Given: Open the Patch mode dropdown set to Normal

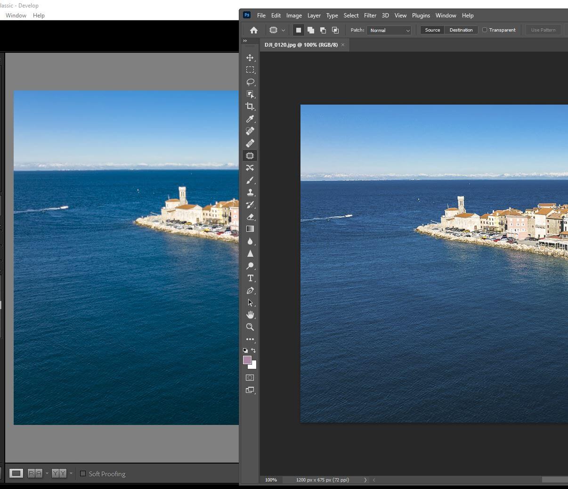Looking at the screenshot, I should 389,30.
